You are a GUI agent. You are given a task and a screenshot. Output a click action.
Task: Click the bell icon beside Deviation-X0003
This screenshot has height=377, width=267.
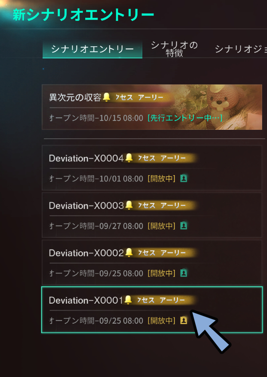(129, 205)
